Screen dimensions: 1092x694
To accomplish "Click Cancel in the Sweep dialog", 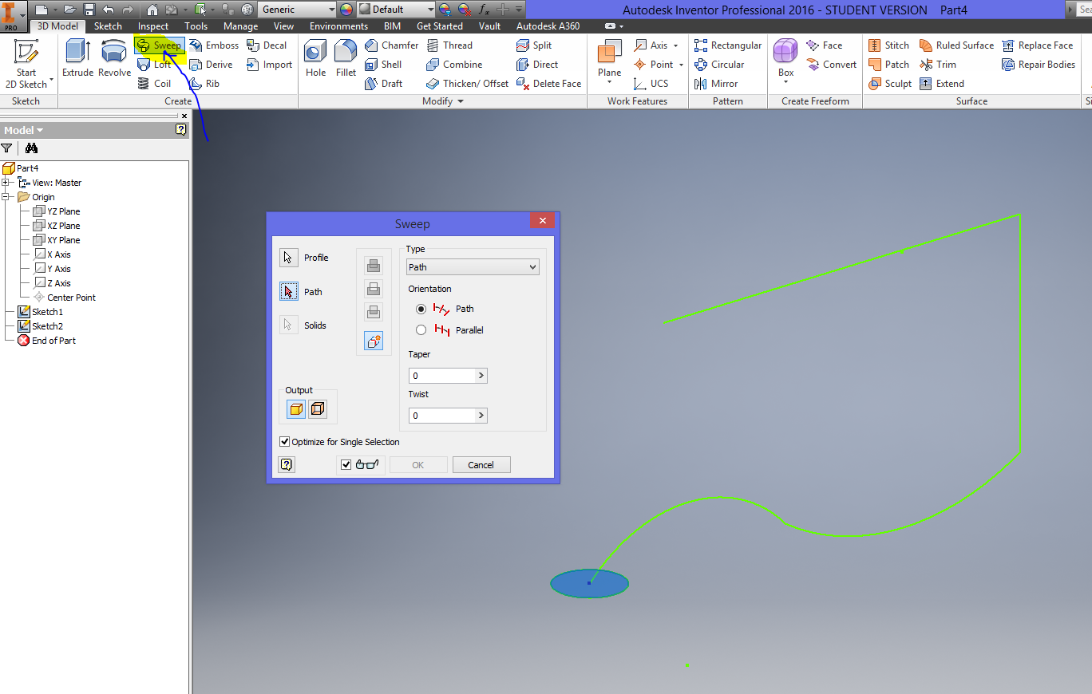I will pyautogui.click(x=481, y=464).
